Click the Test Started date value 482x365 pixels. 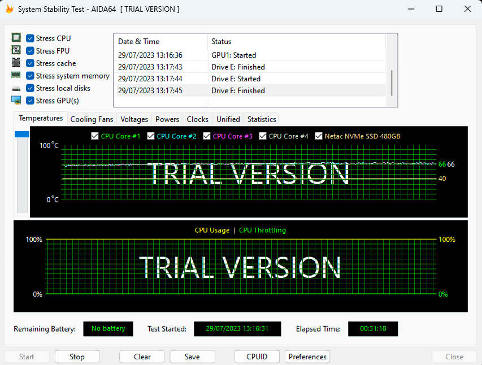tap(237, 329)
